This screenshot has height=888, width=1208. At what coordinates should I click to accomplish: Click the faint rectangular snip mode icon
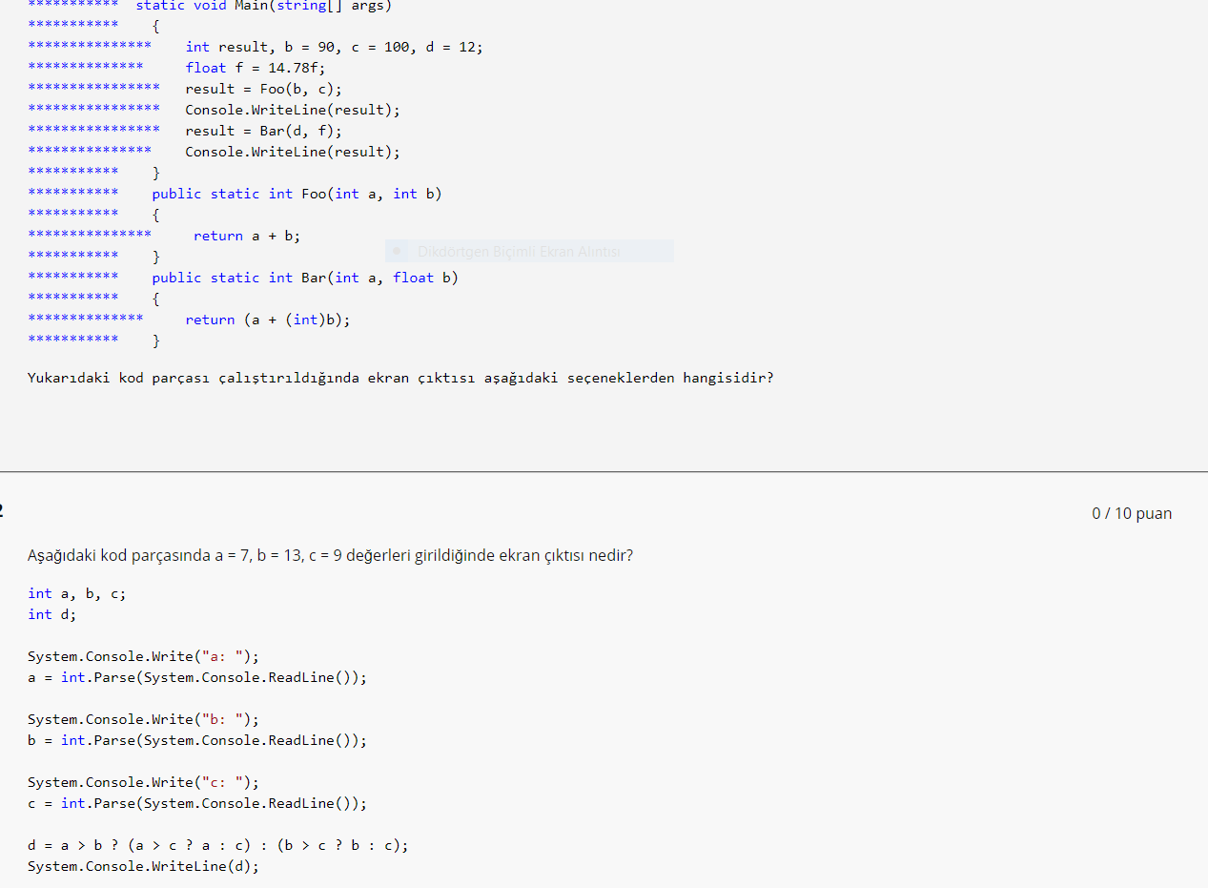pos(397,252)
